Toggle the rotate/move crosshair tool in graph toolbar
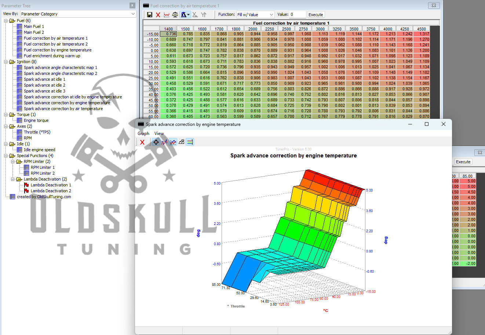Image resolution: width=485 pixels, height=335 pixels. (x=156, y=142)
